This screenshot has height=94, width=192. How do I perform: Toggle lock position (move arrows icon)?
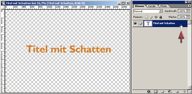click(156, 17)
